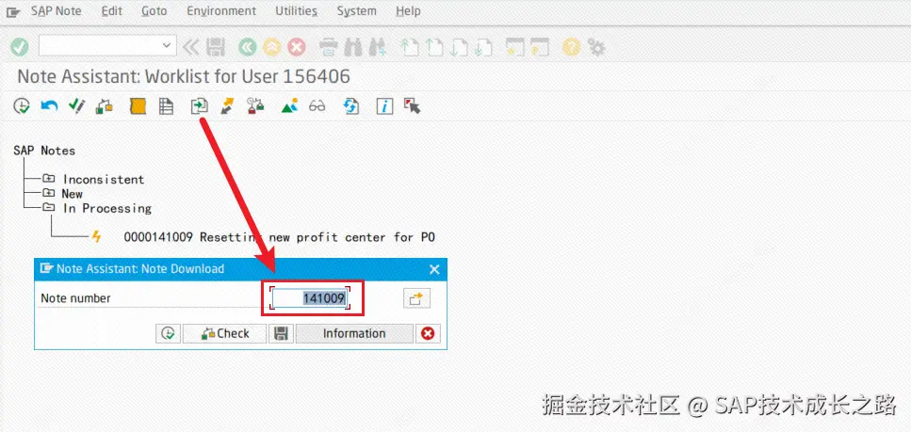Click the green Back button

[x=248, y=47]
